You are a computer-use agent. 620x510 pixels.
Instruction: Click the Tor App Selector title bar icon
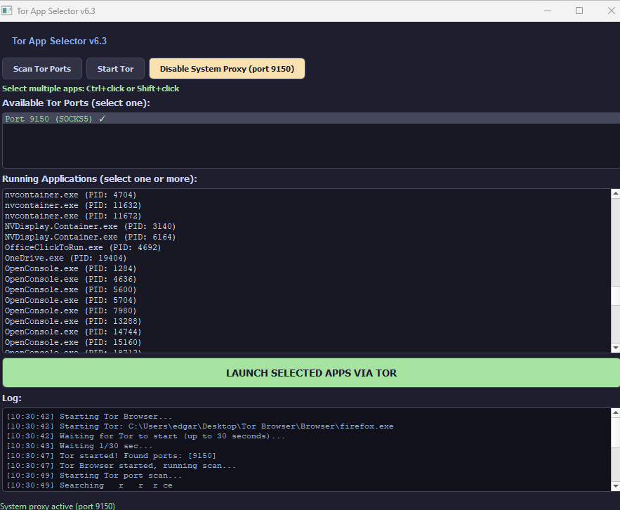[6, 11]
